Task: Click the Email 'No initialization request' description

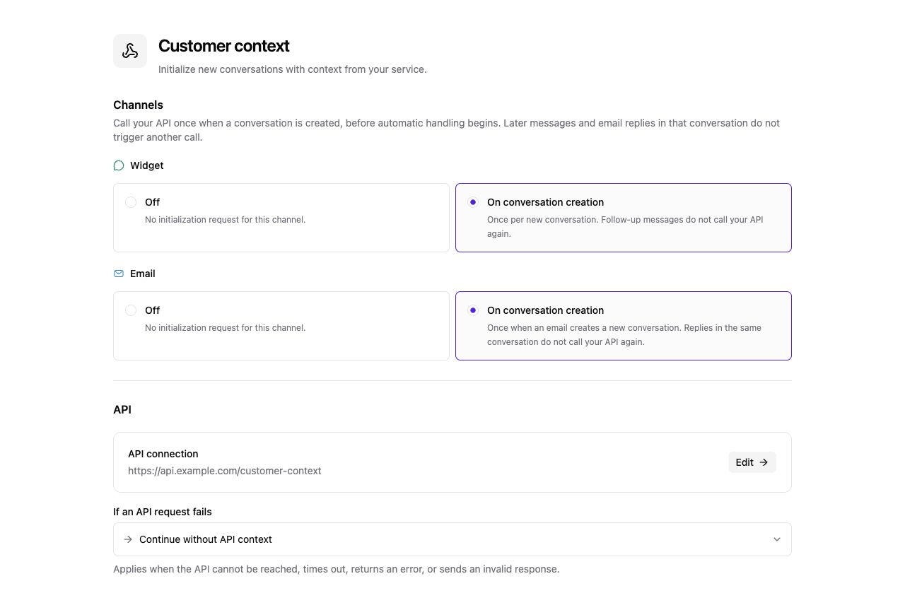Action: [x=226, y=328]
